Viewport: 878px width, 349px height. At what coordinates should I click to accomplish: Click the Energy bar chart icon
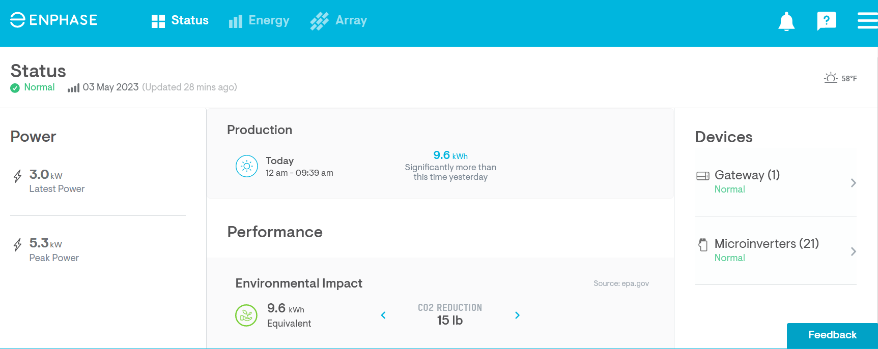(x=236, y=21)
